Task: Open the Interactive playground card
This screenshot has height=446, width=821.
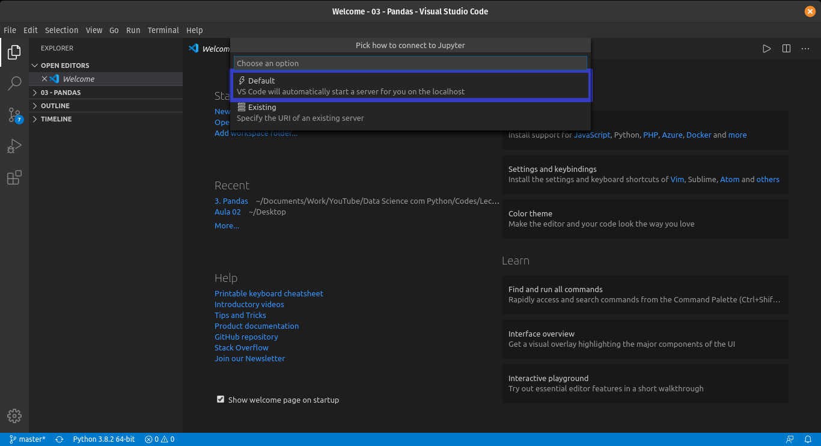Action: 645,383
